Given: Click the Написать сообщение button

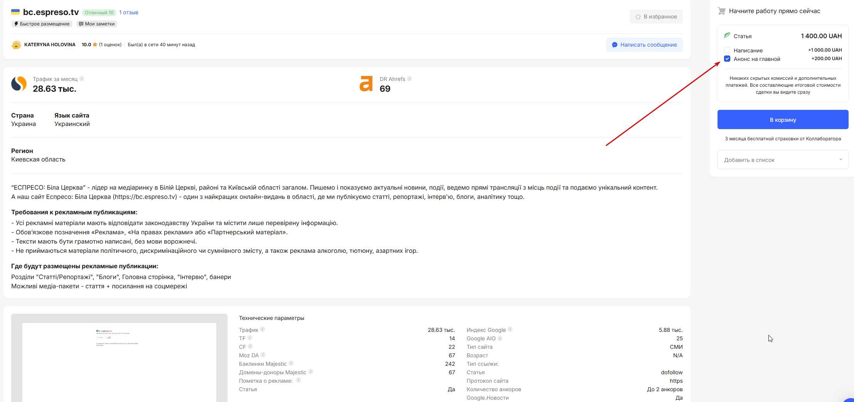Looking at the screenshot, I should coord(644,45).
